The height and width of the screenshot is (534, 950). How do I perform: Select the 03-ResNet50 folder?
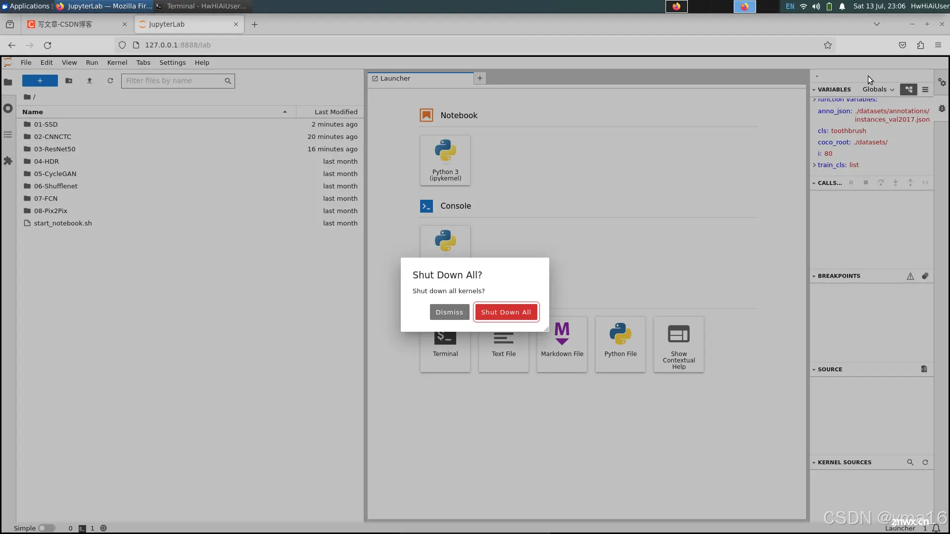(55, 149)
